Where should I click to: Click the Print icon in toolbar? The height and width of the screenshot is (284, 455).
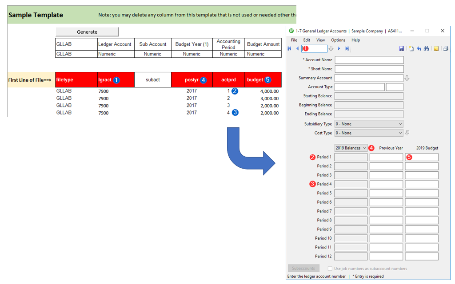(446, 48)
